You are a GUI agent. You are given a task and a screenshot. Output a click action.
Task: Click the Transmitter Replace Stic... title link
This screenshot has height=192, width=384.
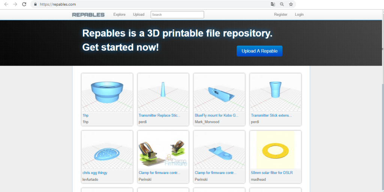coord(159,115)
